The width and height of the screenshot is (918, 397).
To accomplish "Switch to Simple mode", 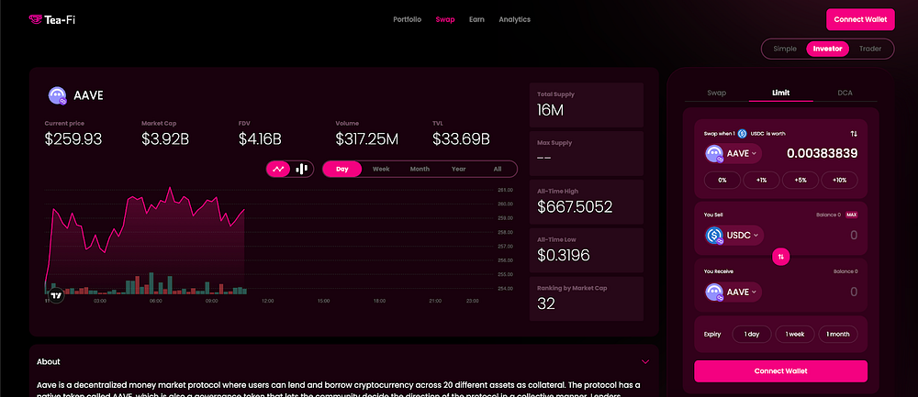I will tap(785, 50).
